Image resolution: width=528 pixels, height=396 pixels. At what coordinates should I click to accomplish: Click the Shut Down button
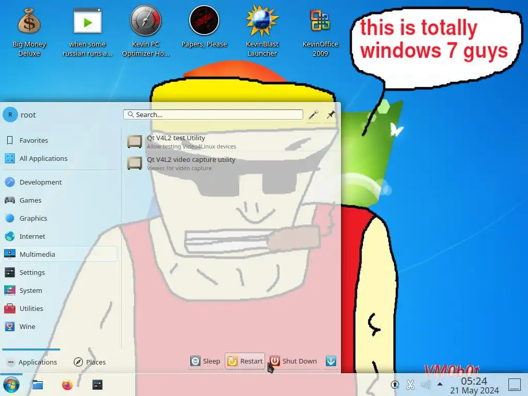point(293,361)
